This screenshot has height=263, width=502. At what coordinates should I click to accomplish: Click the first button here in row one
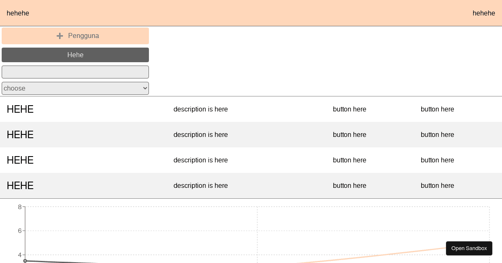click(x=350, y=109)
